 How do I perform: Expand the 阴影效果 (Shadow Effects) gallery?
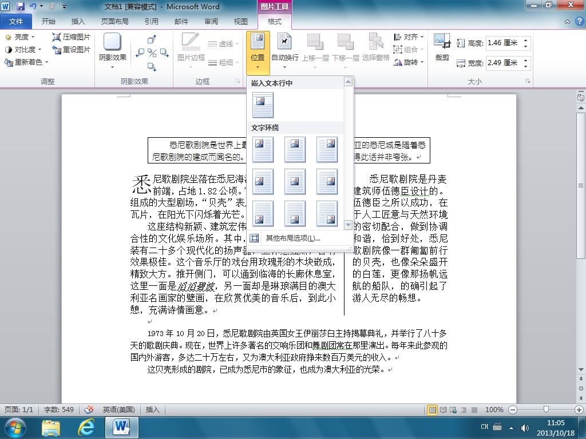(113, 51)
